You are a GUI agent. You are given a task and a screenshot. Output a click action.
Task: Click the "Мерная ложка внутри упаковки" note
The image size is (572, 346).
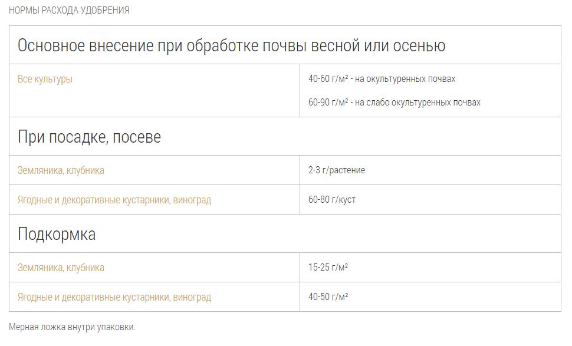point(72,327)
